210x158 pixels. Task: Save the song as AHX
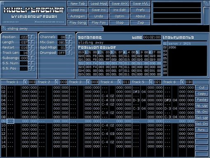coord(119,4)
